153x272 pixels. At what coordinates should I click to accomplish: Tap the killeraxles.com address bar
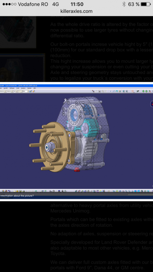pos(76,11)
